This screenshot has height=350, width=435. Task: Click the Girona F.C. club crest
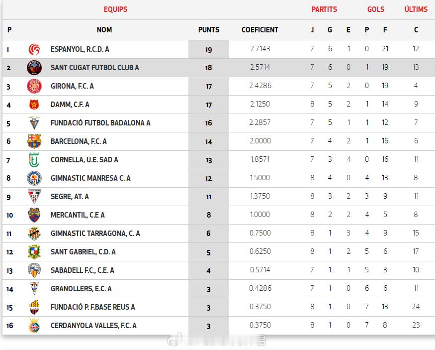click(34, 86)
